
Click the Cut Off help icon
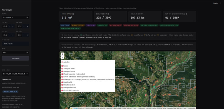click(186, 14)
